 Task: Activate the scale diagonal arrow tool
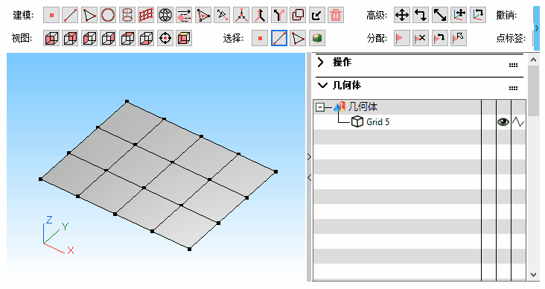click(440, 16)
